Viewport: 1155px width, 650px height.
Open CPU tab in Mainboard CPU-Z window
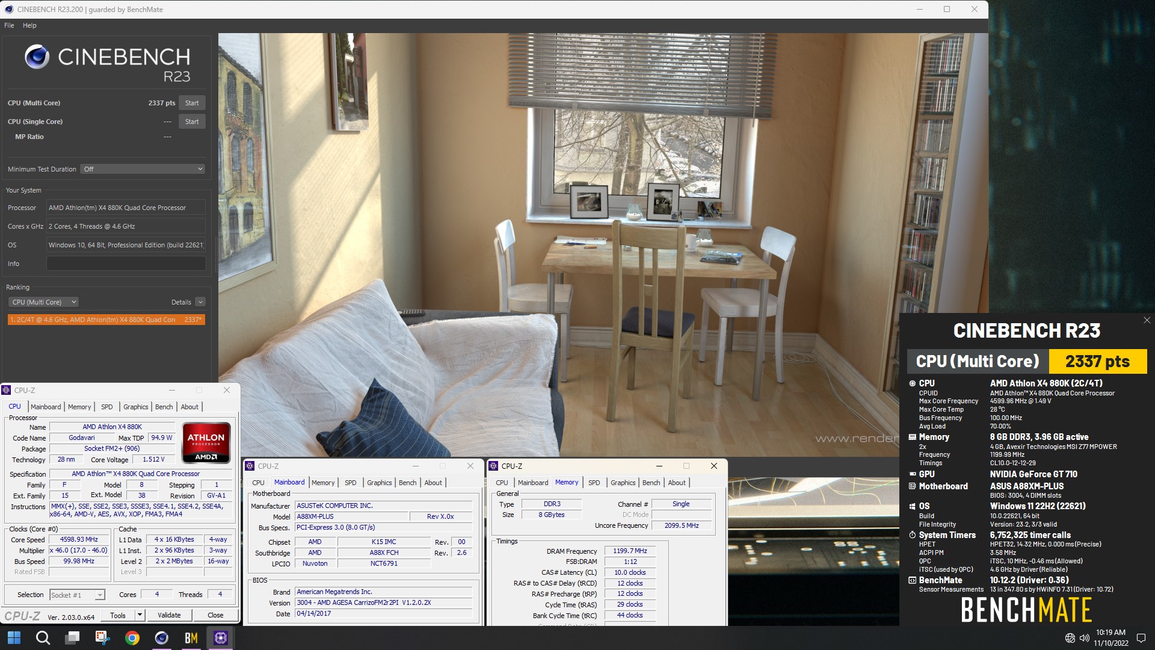(x=258, y=483)
